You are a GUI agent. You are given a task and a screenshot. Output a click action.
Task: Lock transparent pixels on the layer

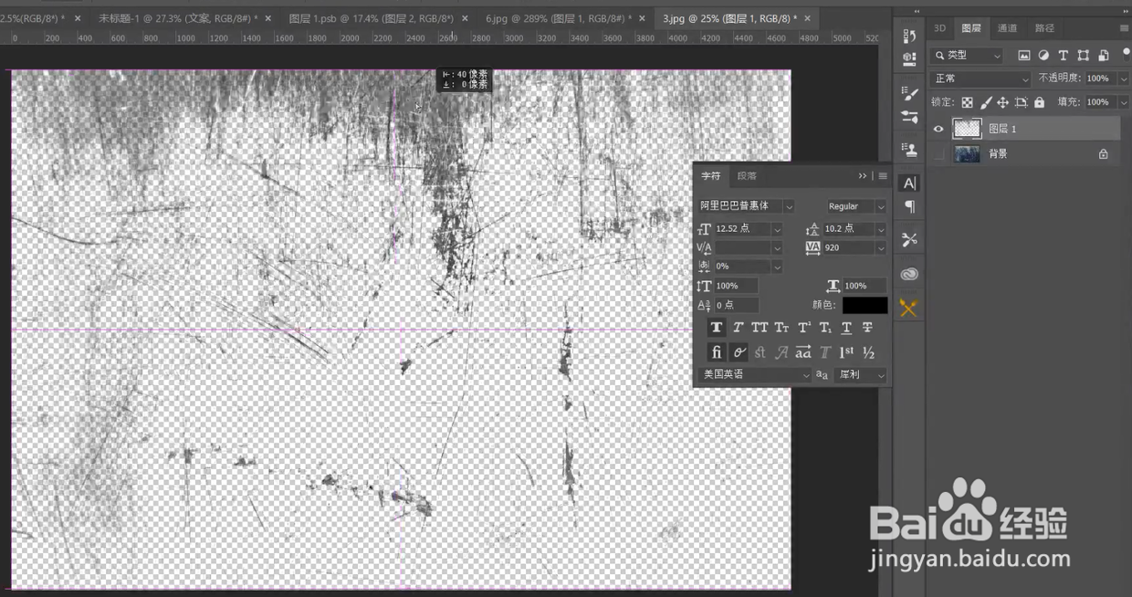967,102
